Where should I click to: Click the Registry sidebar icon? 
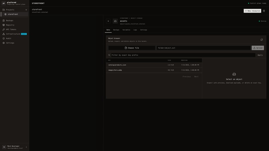tap(4, 25)
